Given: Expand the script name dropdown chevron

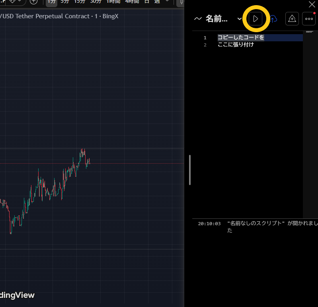Looking at the screenshot, I should click(240, 19).
